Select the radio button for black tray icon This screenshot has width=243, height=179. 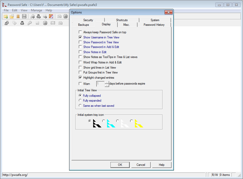[x=90, y=121]
